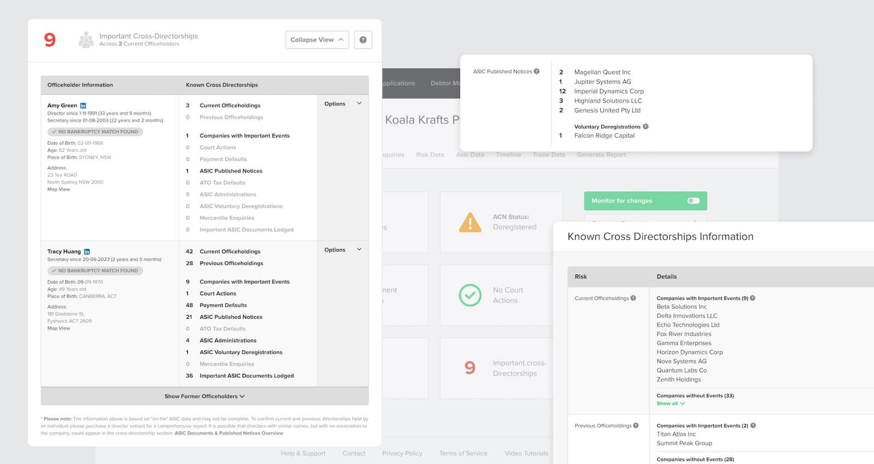
Task: Open Map View for Amy Green's address
Action: tap(58, 189)
